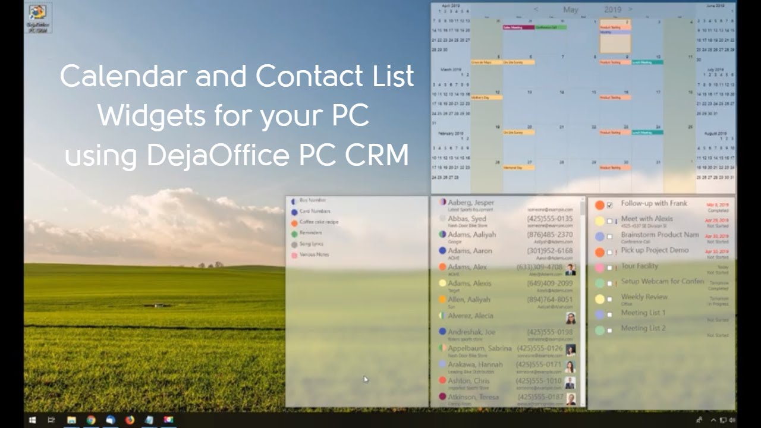Open the Lunch Meeting event on May 10
This screenshot has width=761, height=428.
(647, 62)
